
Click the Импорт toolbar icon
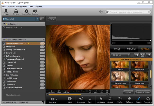6,11
